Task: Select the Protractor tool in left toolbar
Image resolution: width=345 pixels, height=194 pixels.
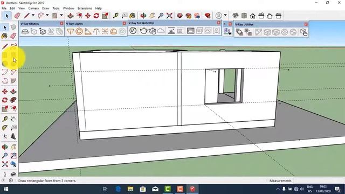Action: pos(5,128)
